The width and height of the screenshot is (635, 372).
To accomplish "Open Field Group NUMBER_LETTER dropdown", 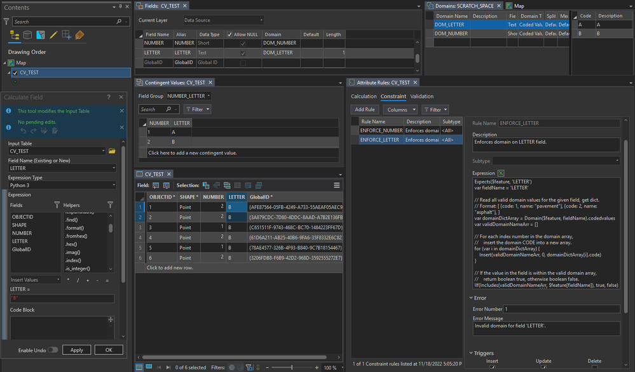I will [188, 96].
